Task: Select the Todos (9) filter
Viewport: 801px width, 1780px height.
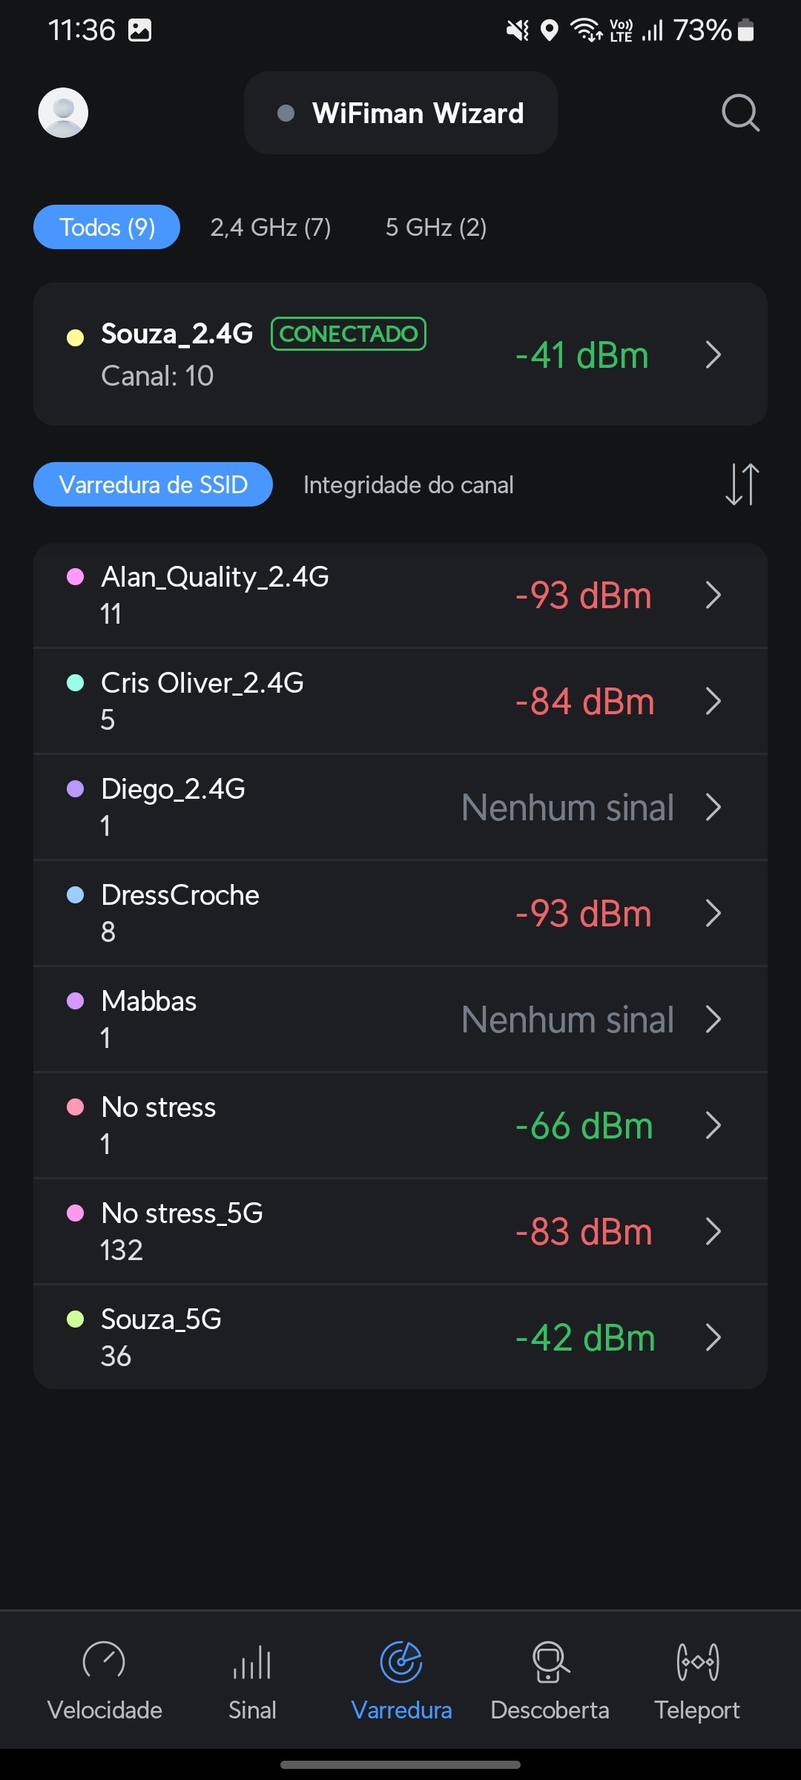Action: [107, 227]
